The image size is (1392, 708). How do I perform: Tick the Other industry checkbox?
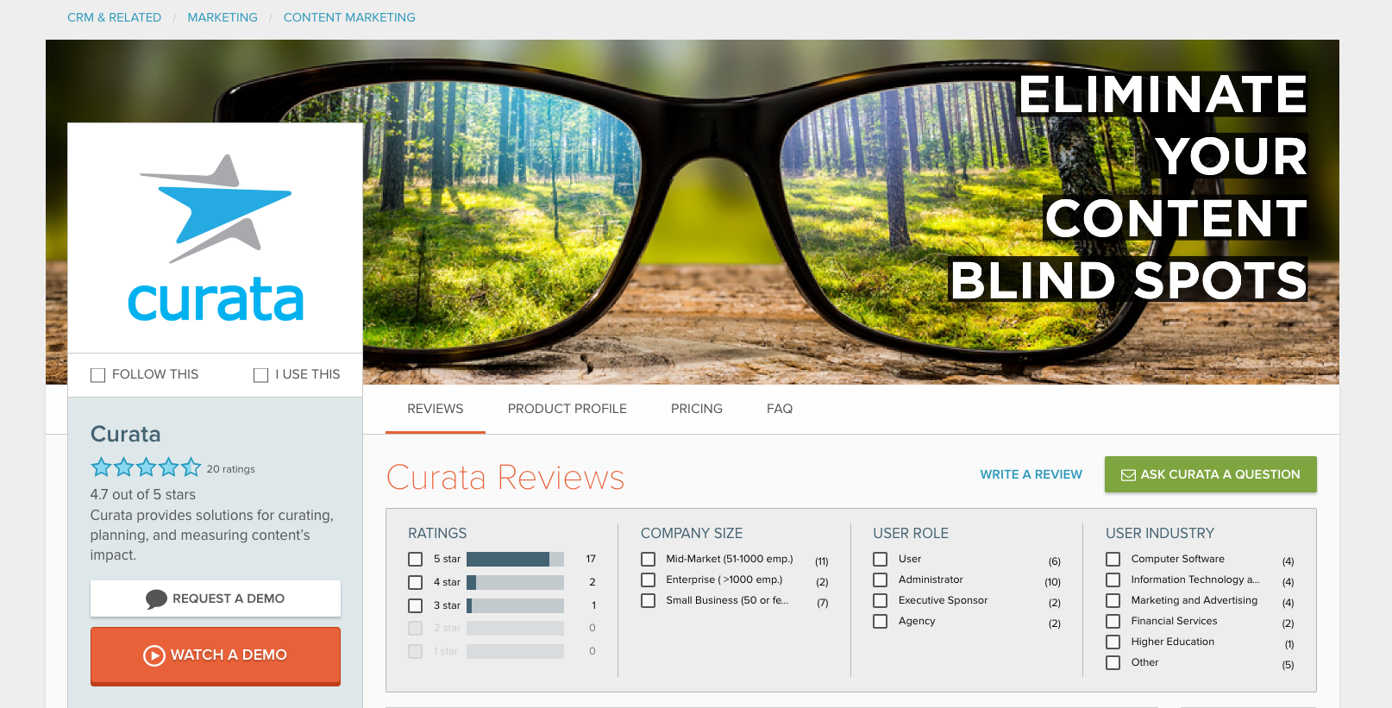coord(1113,663)
